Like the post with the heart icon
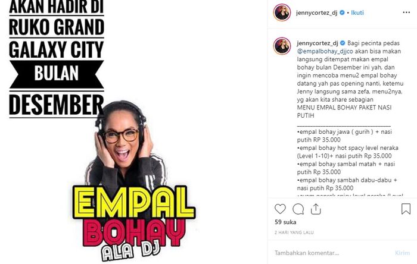The width and height of the screenshot is (417, 264). coord(280,209)
